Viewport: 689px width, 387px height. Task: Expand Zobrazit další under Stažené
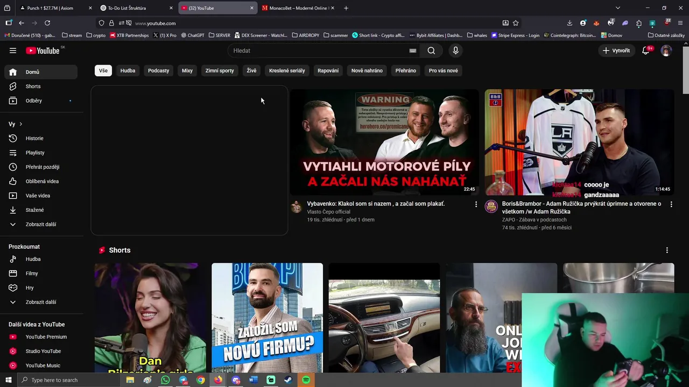[x=40, y=224]
